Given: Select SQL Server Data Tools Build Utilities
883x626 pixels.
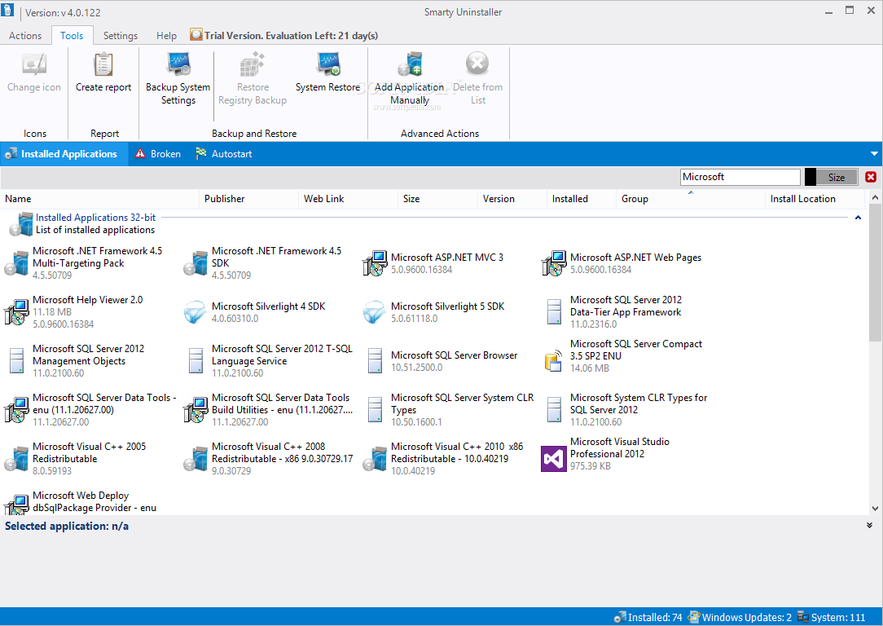Looking at the screenshot, I should tap(269, 410).
